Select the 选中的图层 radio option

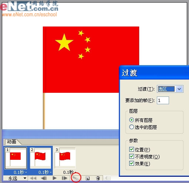pos(131,127)
